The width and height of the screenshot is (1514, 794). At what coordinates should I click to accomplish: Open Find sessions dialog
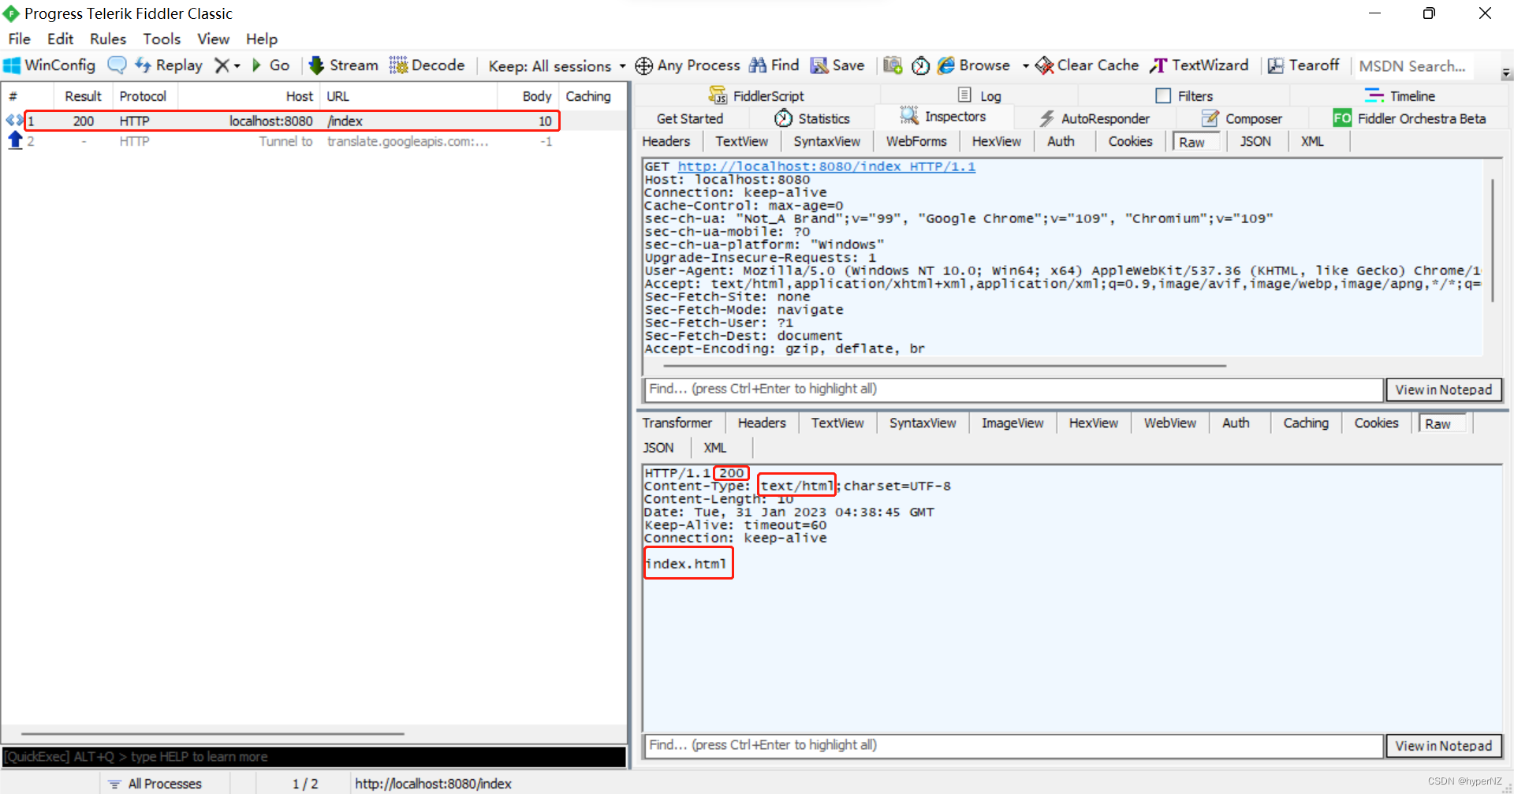(x=774, y=65)
